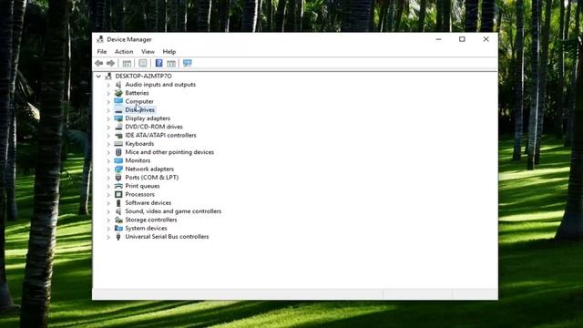Expand the Software devices category
The width and height of the screenshot is (583, 328).
coord(108,203)
